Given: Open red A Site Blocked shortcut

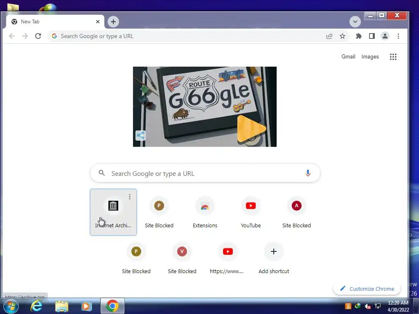Looking at the screenshot, I should coord(297,212).
